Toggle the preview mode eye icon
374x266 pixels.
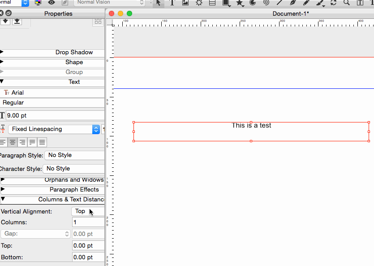(52, 3)
